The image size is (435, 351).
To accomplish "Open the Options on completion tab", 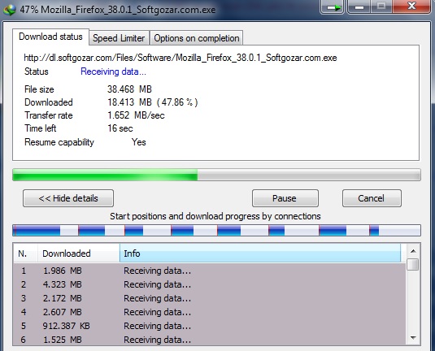I will tap(197, 38).
